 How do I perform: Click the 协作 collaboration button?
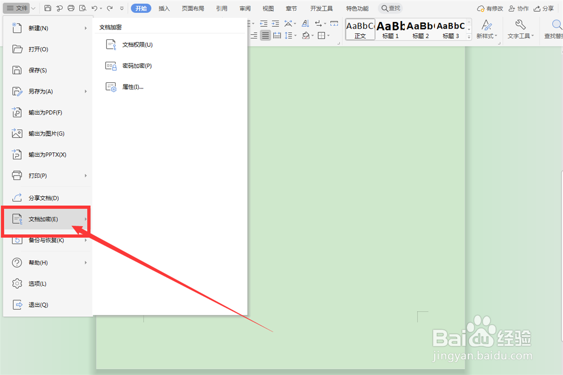[x=518, y=8]
